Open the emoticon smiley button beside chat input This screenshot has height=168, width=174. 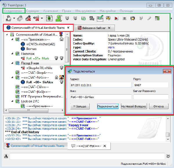coord(168,156)
